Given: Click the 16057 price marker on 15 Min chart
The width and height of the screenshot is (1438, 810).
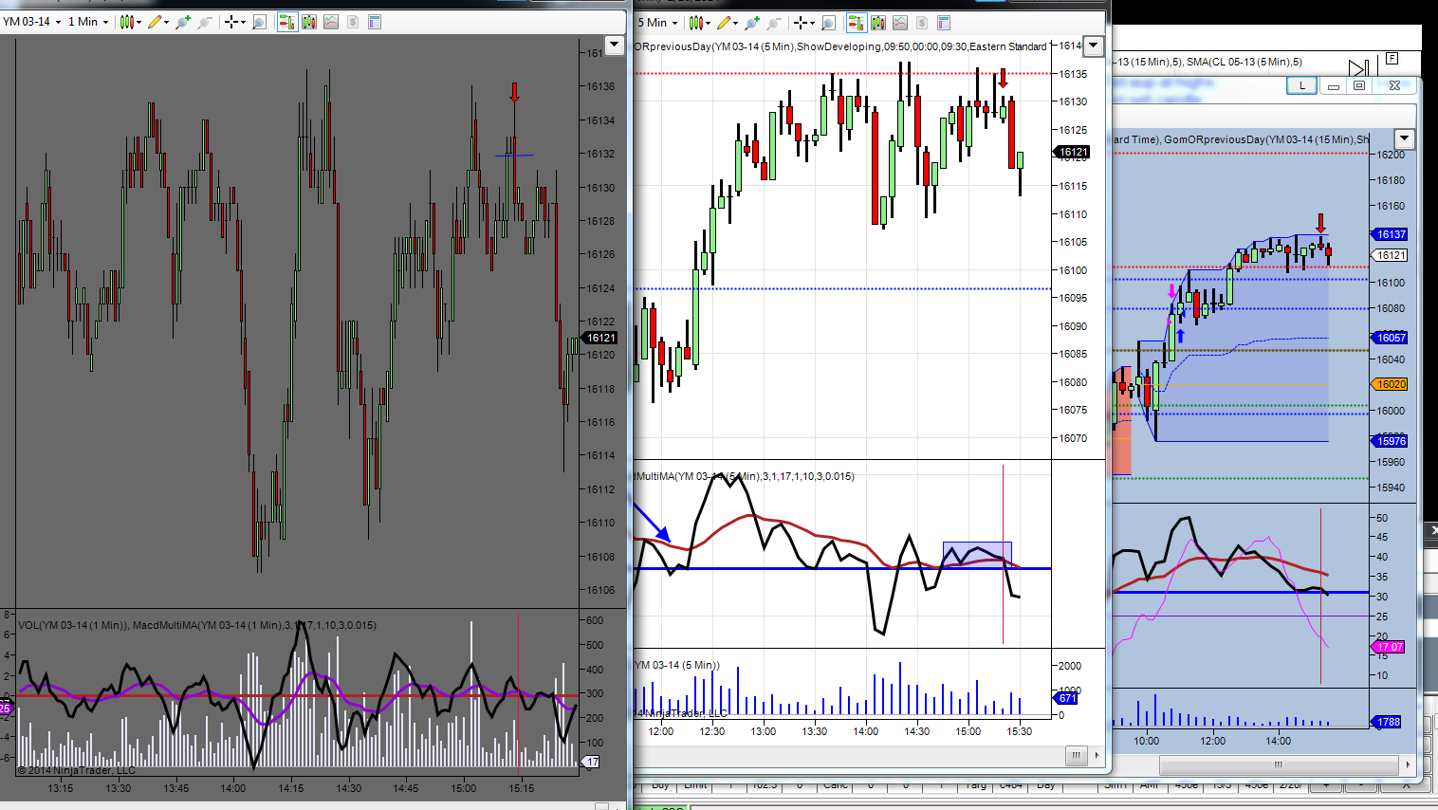Looking at the screenshot, I should (1391, 338).
